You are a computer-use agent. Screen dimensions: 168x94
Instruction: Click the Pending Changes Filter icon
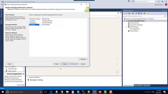click(133, 13)
